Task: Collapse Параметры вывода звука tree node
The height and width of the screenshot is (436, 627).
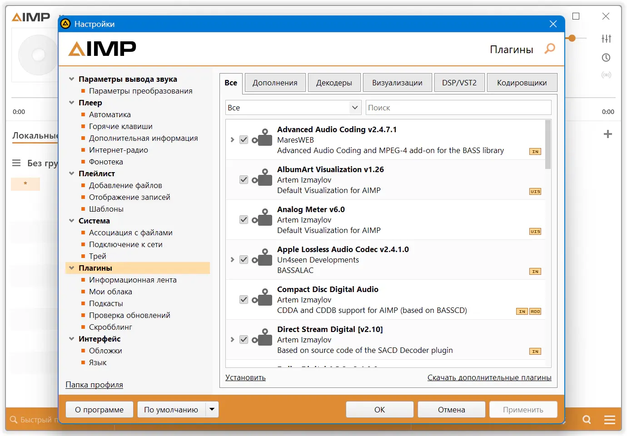Action: click(71, 79)
